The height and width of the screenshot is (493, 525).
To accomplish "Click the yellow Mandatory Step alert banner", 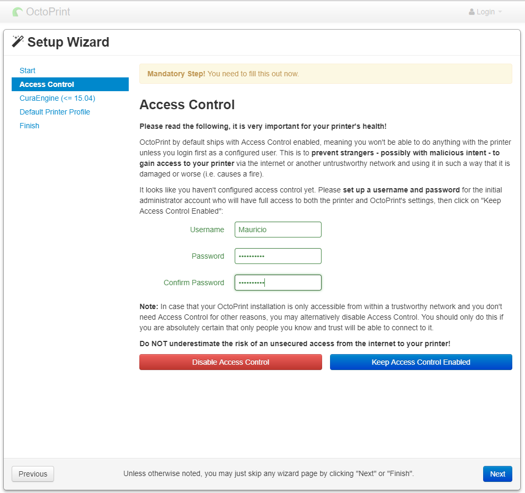I will tap(325, 74).
